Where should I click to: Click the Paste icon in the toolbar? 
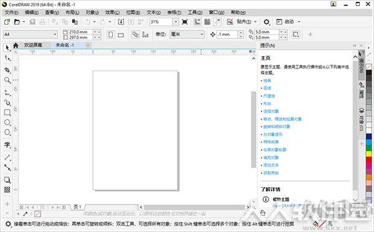click(x=75, y=22)
